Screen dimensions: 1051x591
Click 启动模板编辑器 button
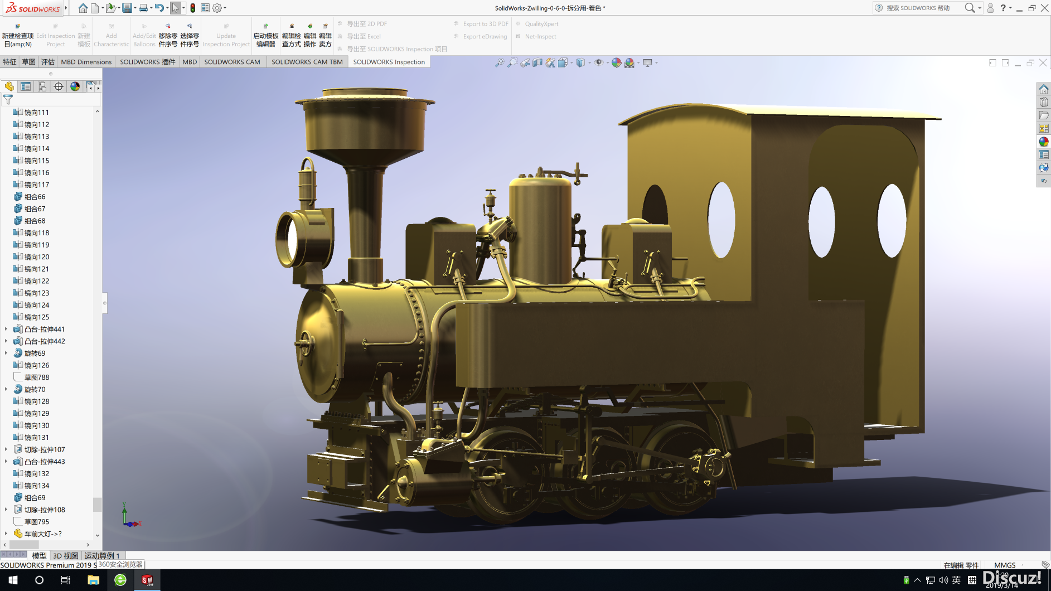pyautogui.click(x=266, y=35)
